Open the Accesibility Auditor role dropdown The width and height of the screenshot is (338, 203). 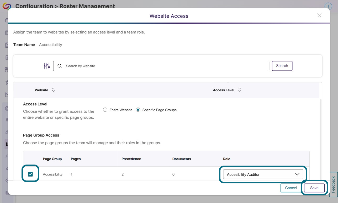point(263,174)
